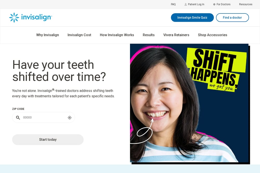
Task: Open the Resources link
Action: 246,4
